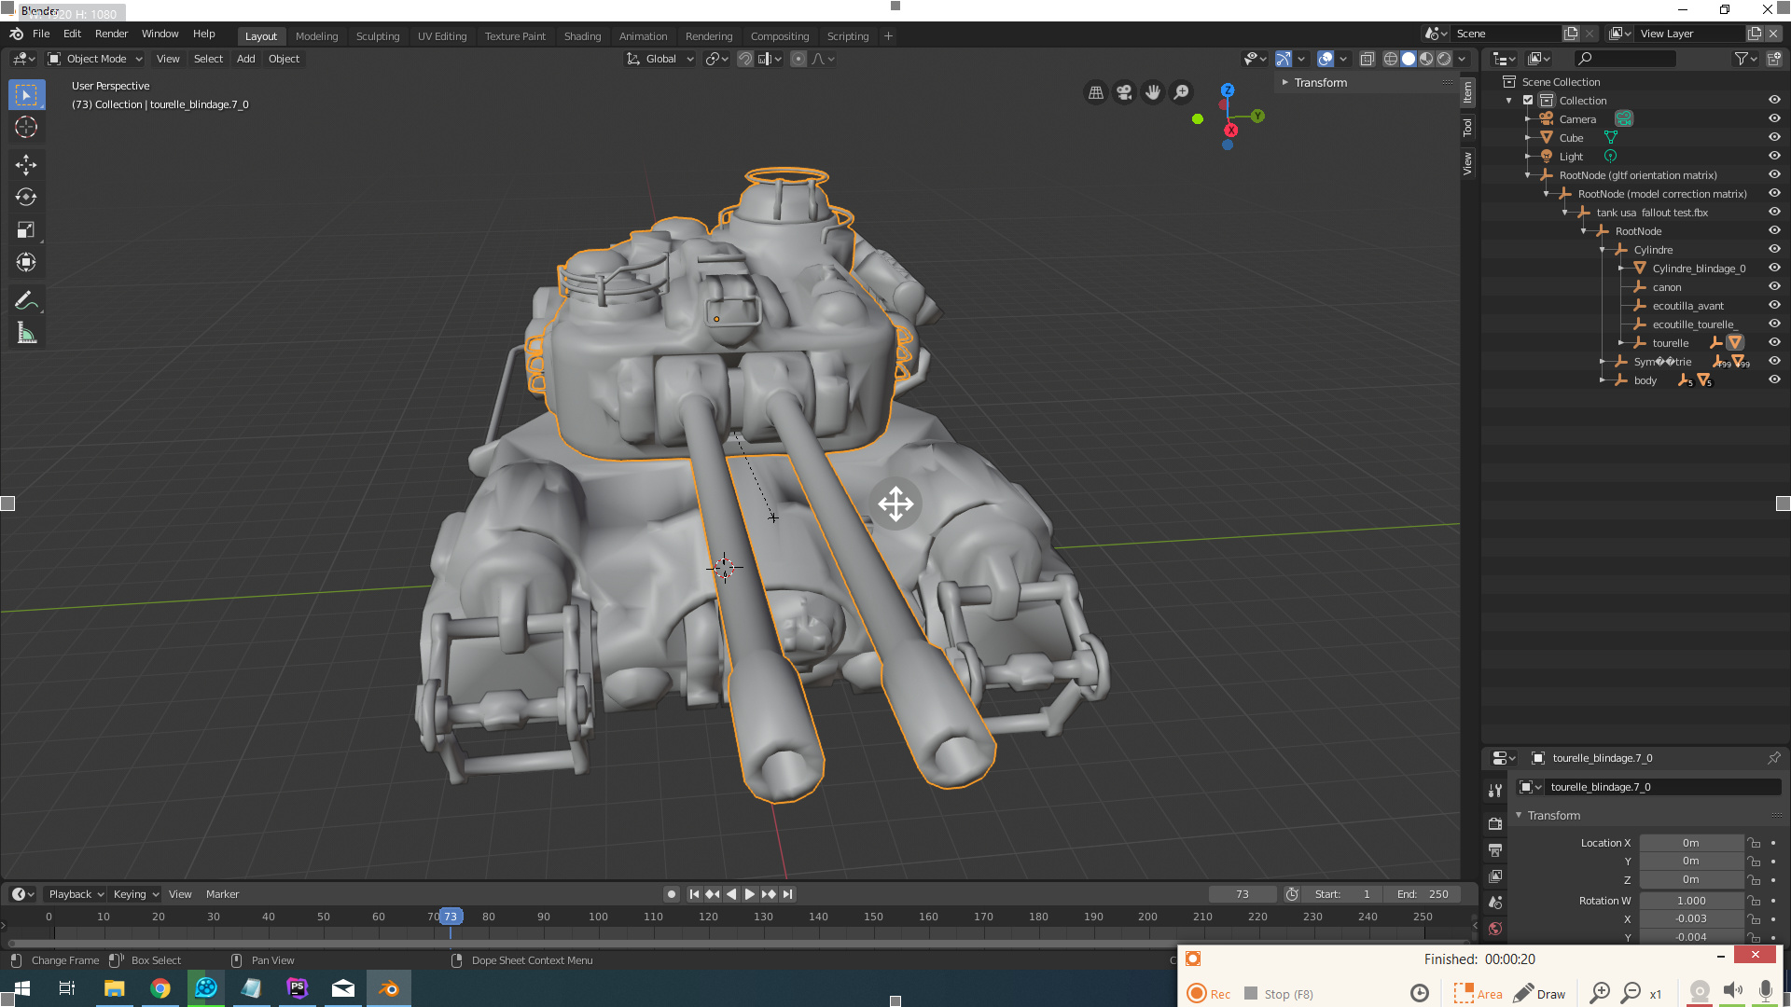Click the current frame field showing 73
This screenshot has height=1007, width=1791.
[1243, 893]
